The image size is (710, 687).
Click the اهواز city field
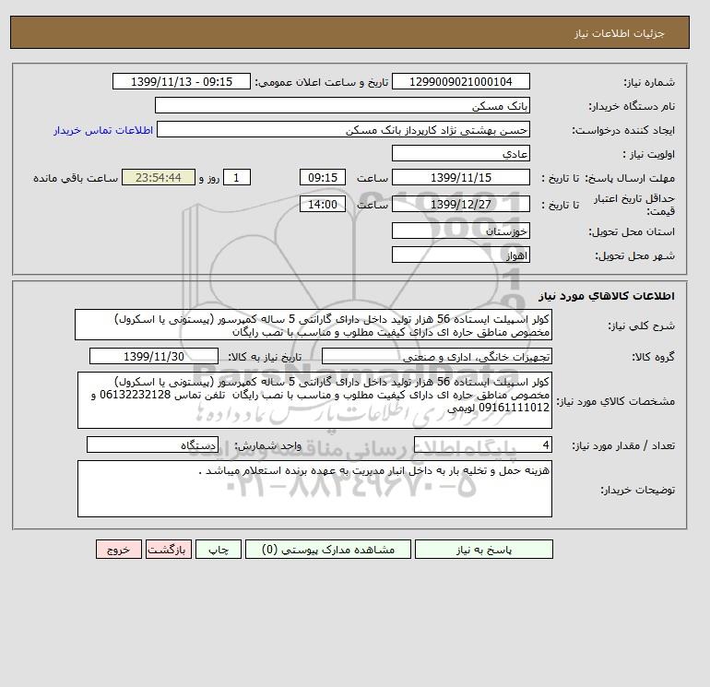click(460, 255)
